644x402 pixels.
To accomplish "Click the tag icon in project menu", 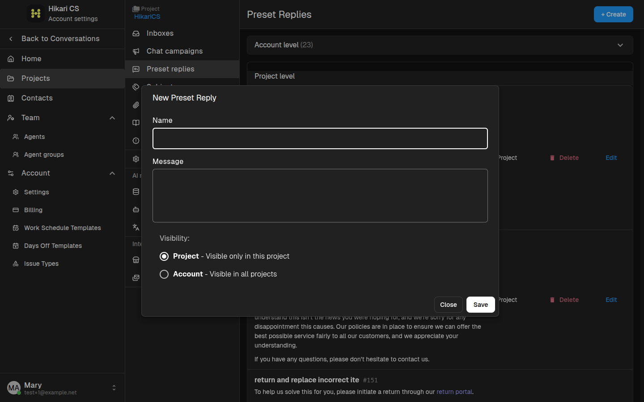I will [136, 87].
